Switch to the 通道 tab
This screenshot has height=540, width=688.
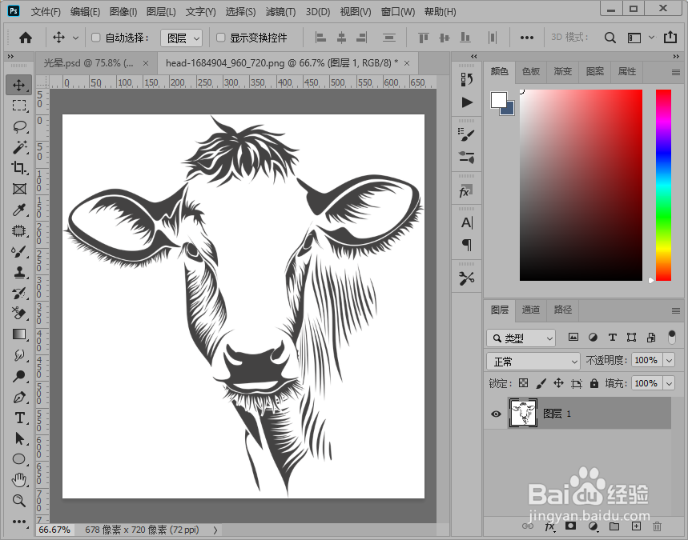tap(530, 310)
